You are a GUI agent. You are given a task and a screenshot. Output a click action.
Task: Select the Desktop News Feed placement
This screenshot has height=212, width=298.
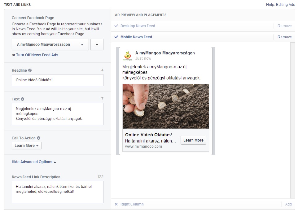pyautogui.click(x=138, y=26)
